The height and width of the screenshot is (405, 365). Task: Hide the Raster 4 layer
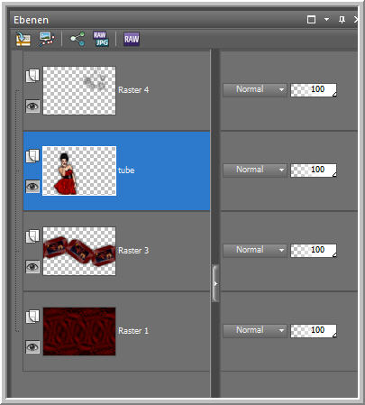tap(32, 106)
